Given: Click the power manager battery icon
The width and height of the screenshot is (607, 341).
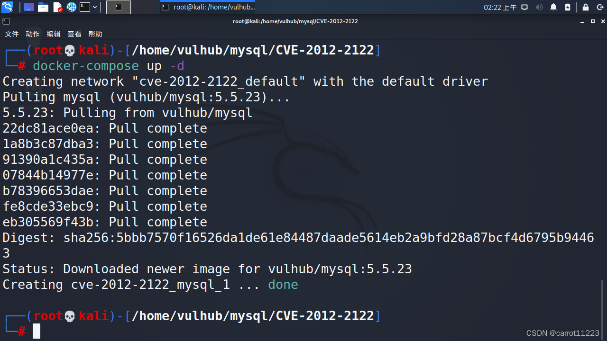Looking at the screenshot, I should (568, 7).
